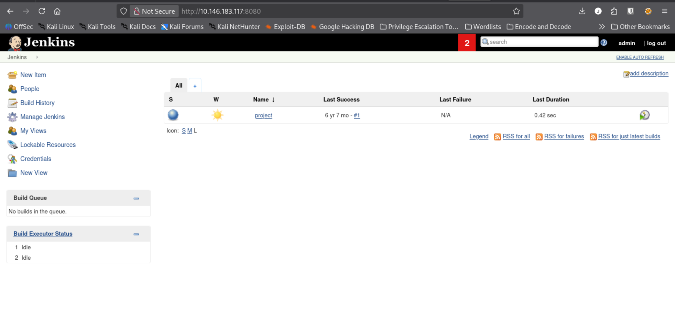Screen dimensions: 675x323
Task: Open the Kali Tools bookmark
Action: pos(97,27)
